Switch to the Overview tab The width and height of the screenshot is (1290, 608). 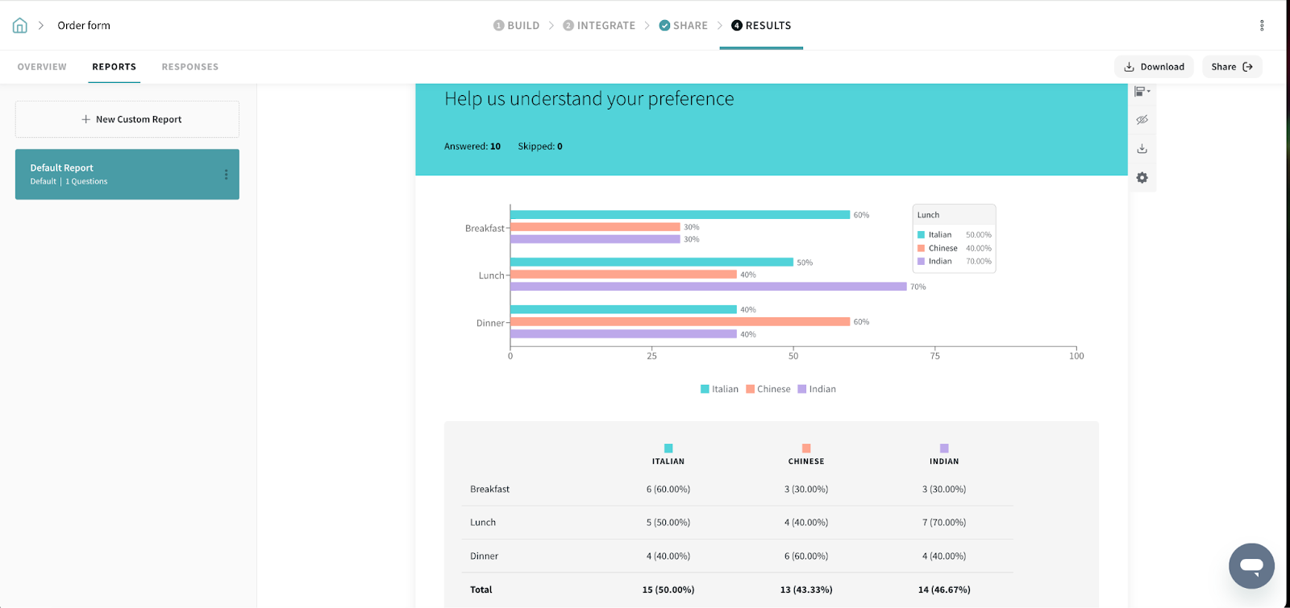(x=42, y=67)
